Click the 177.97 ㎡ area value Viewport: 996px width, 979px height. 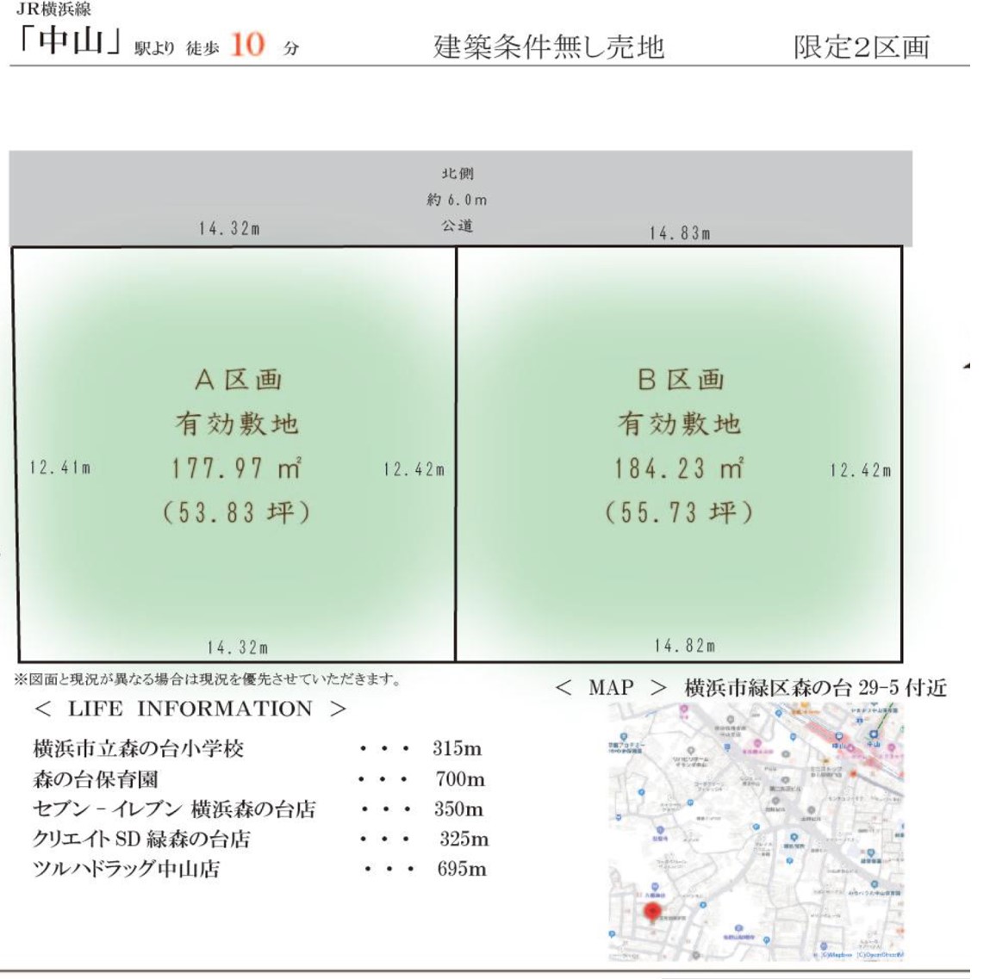[x=236, y=468]
